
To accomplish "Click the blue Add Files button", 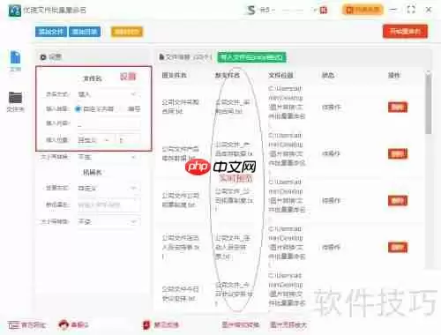I will click(x=51, y=32).
